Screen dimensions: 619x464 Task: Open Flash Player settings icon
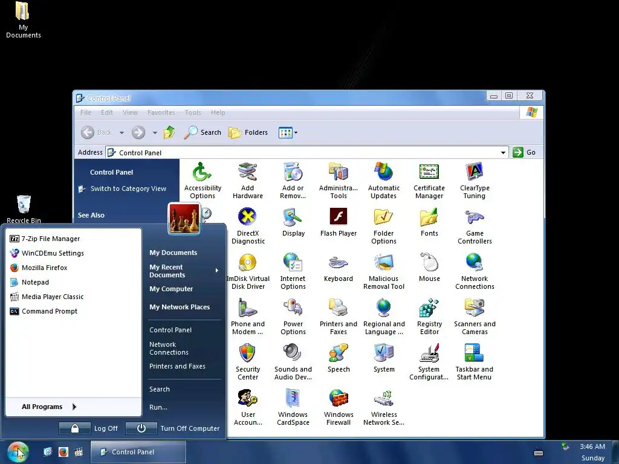pos(339,223)
